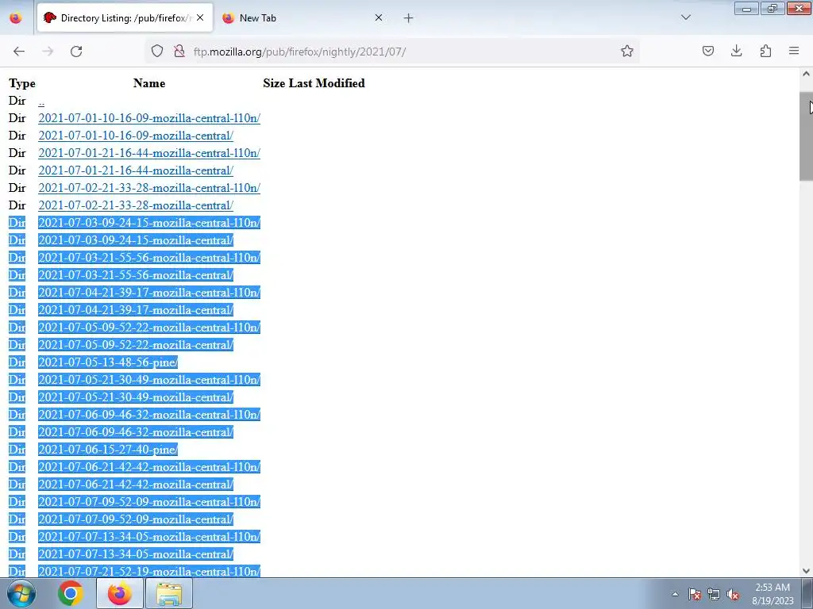Viewport: 813px width, 609px height.
Task: Click the muted volume tray icon
Action: coord(733,594)
